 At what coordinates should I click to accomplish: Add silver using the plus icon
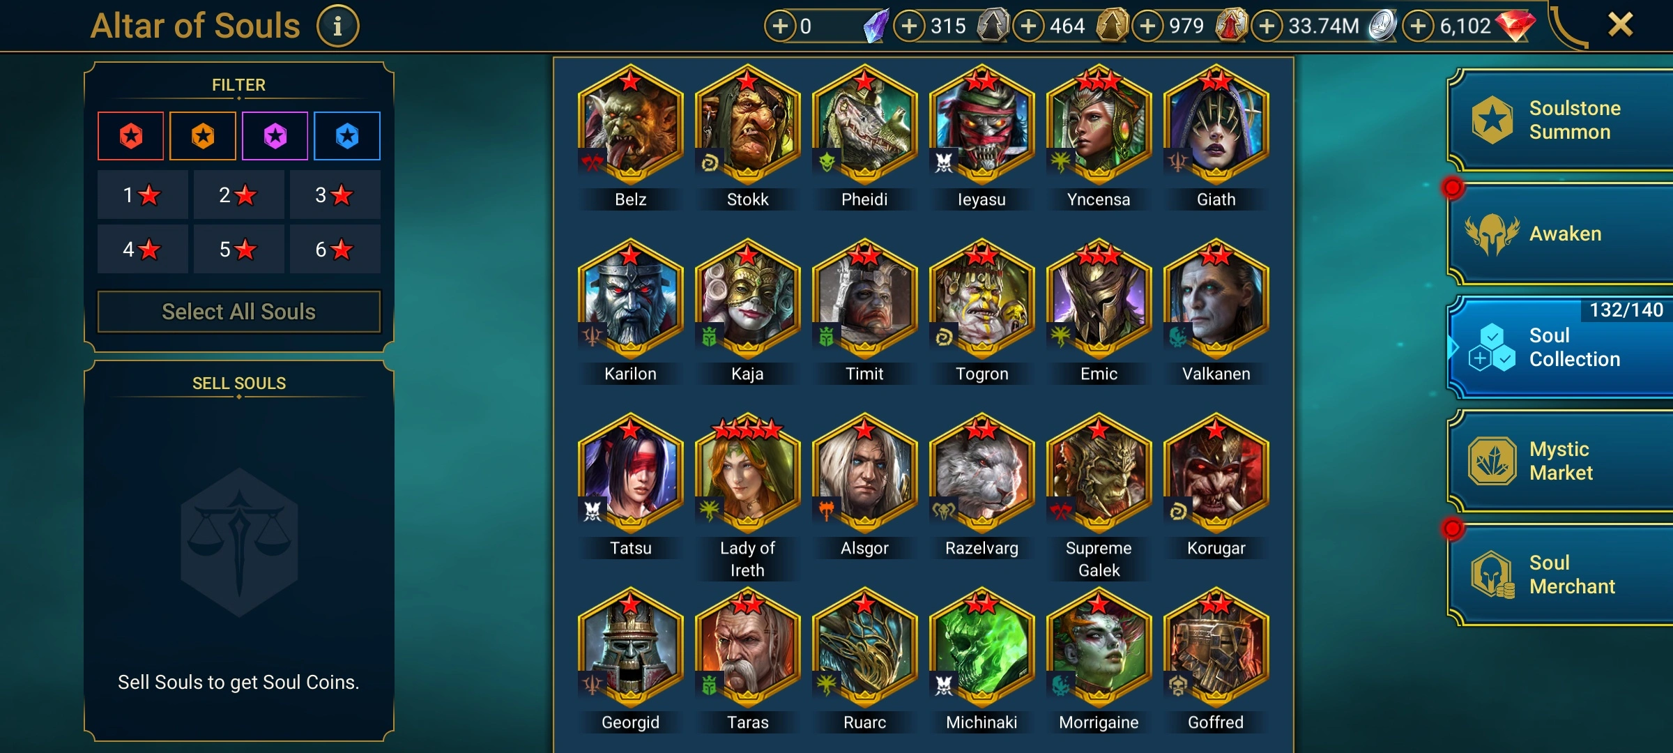1267,26
